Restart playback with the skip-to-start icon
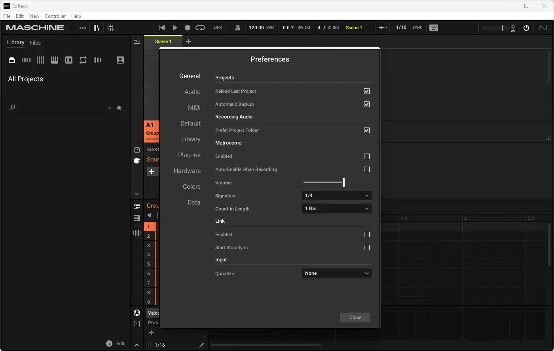The width and height of the screenshot is (554, 351). click(x=162, y=28)
